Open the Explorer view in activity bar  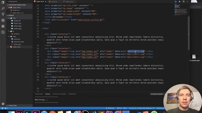coord(3,2)
